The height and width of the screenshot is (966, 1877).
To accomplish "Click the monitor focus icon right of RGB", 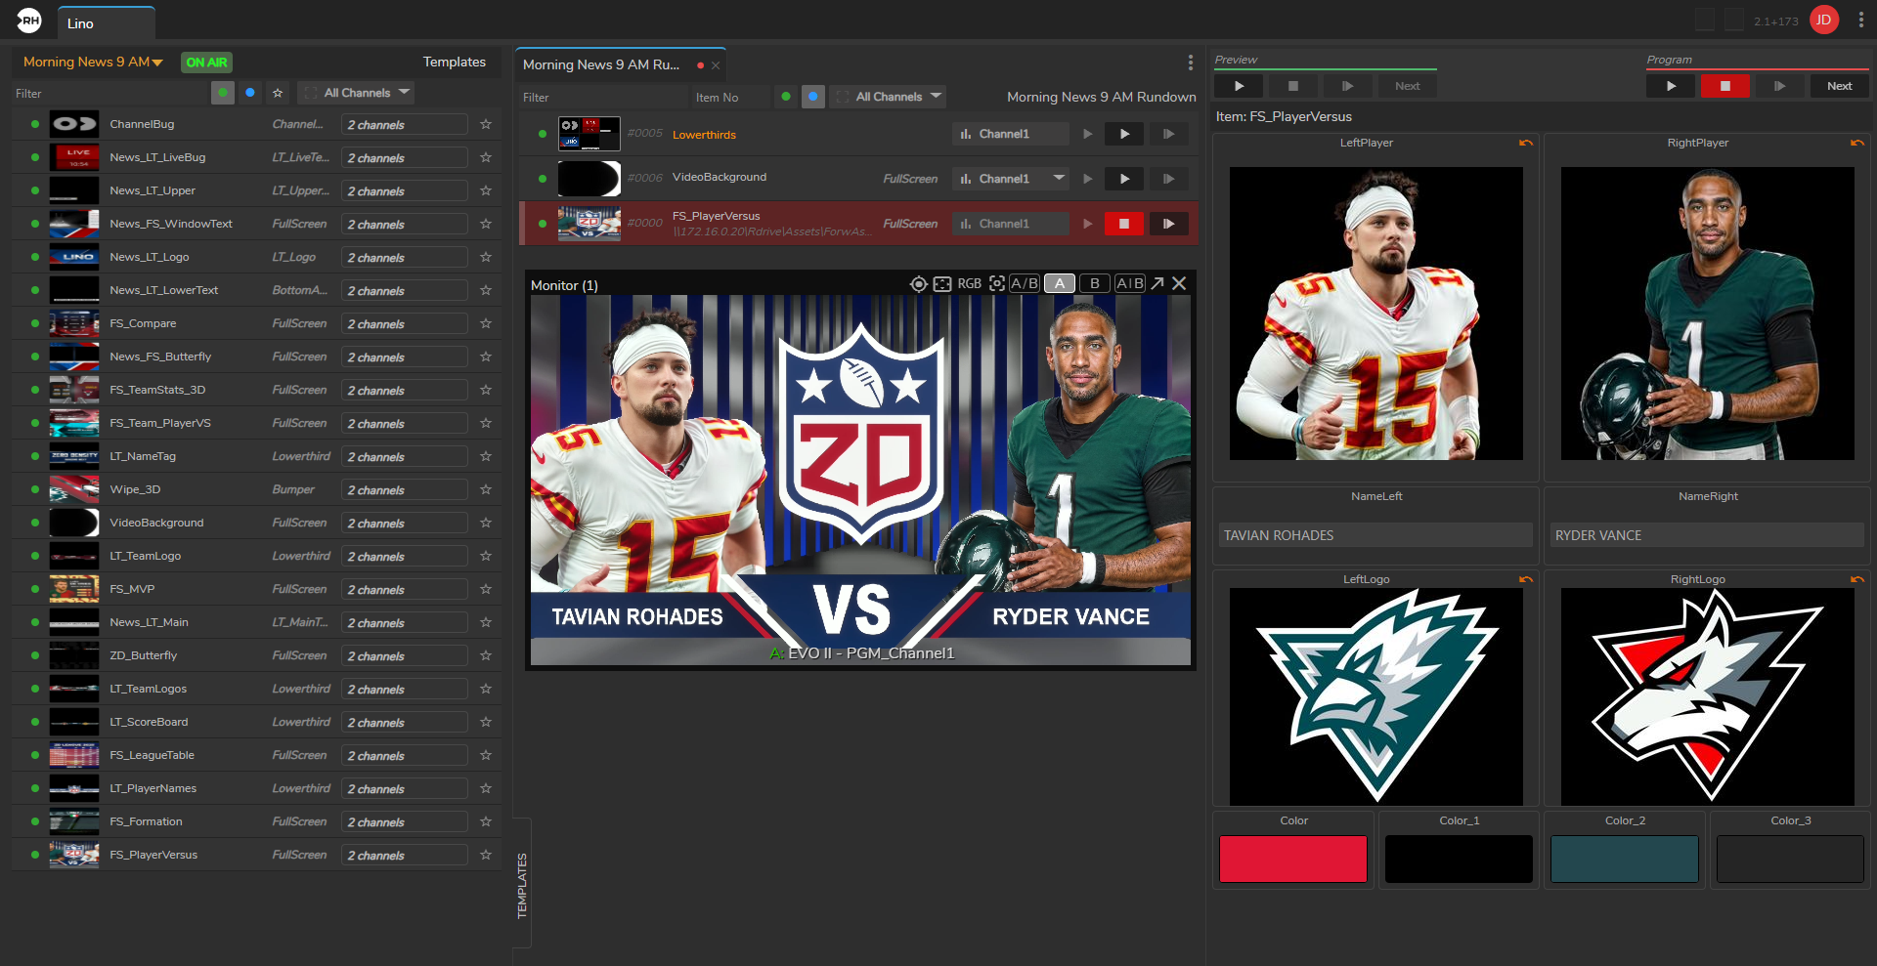I will click(997, 283).
